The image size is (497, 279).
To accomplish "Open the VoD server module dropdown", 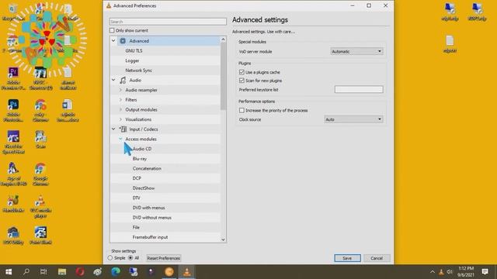I will [356, 51].
